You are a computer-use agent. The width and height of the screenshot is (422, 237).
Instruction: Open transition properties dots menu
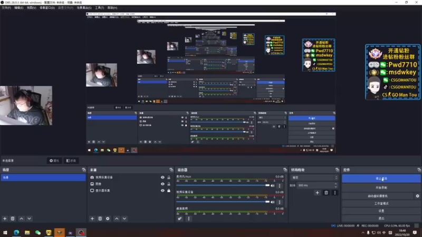[335, 193]
